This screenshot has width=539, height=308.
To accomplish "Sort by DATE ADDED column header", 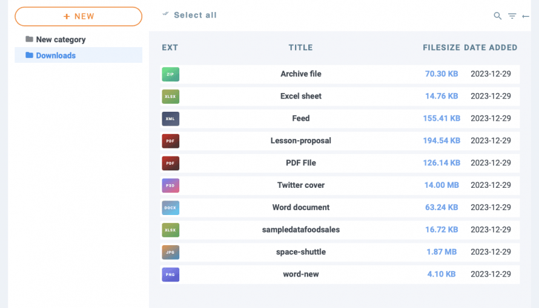I will (491, 48).
